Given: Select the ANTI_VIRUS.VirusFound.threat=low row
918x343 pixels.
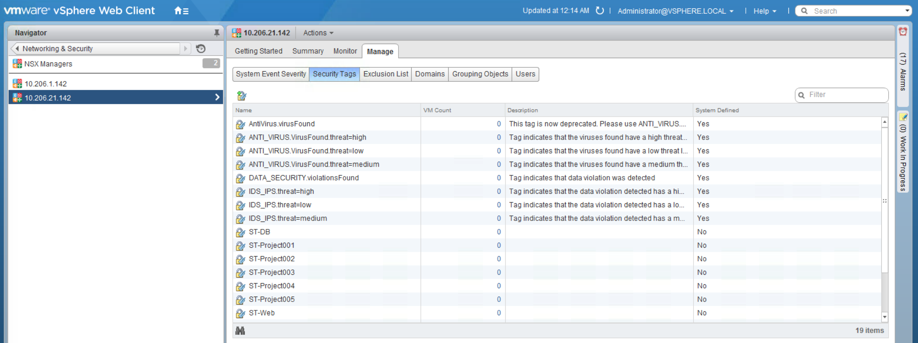Looking at the screenshot, I should (x=557, y=151).
